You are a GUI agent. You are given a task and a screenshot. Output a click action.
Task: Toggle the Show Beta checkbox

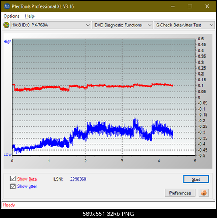(x=13, y=179)
